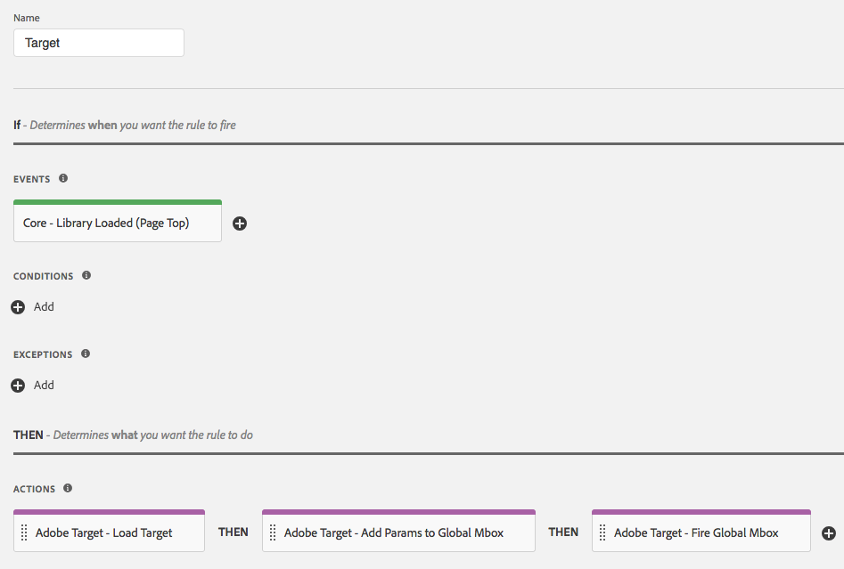Click the EVENTS section heading
Screen dimensions: 844x569
[32, 179]
